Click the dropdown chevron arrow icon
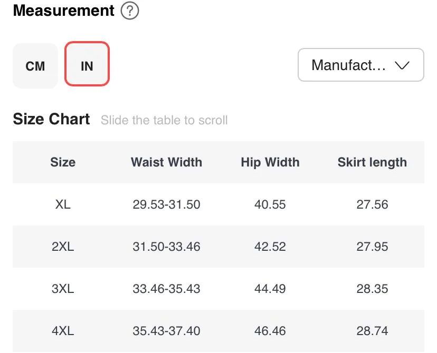Image resolution: width=437 pixels, height=353 pixels. (402, 66)
